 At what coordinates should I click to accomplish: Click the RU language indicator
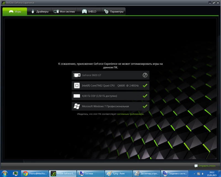pyautogui.click(x=198, y=174)
